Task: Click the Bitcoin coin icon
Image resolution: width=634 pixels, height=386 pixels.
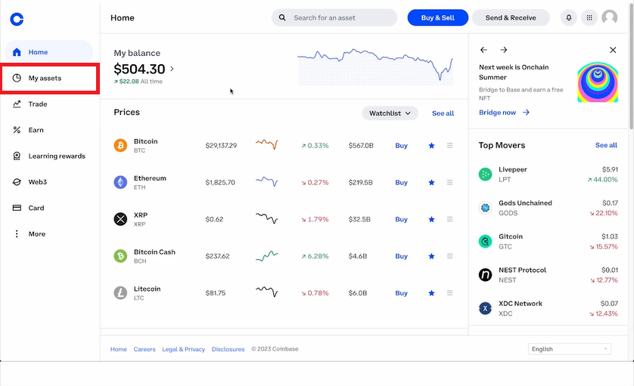Action: (x=120, y=145)
